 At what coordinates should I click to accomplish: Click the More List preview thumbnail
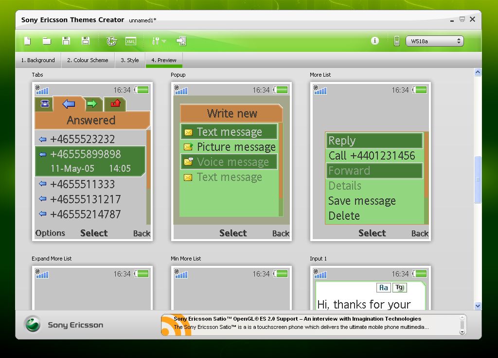(371, 162)
